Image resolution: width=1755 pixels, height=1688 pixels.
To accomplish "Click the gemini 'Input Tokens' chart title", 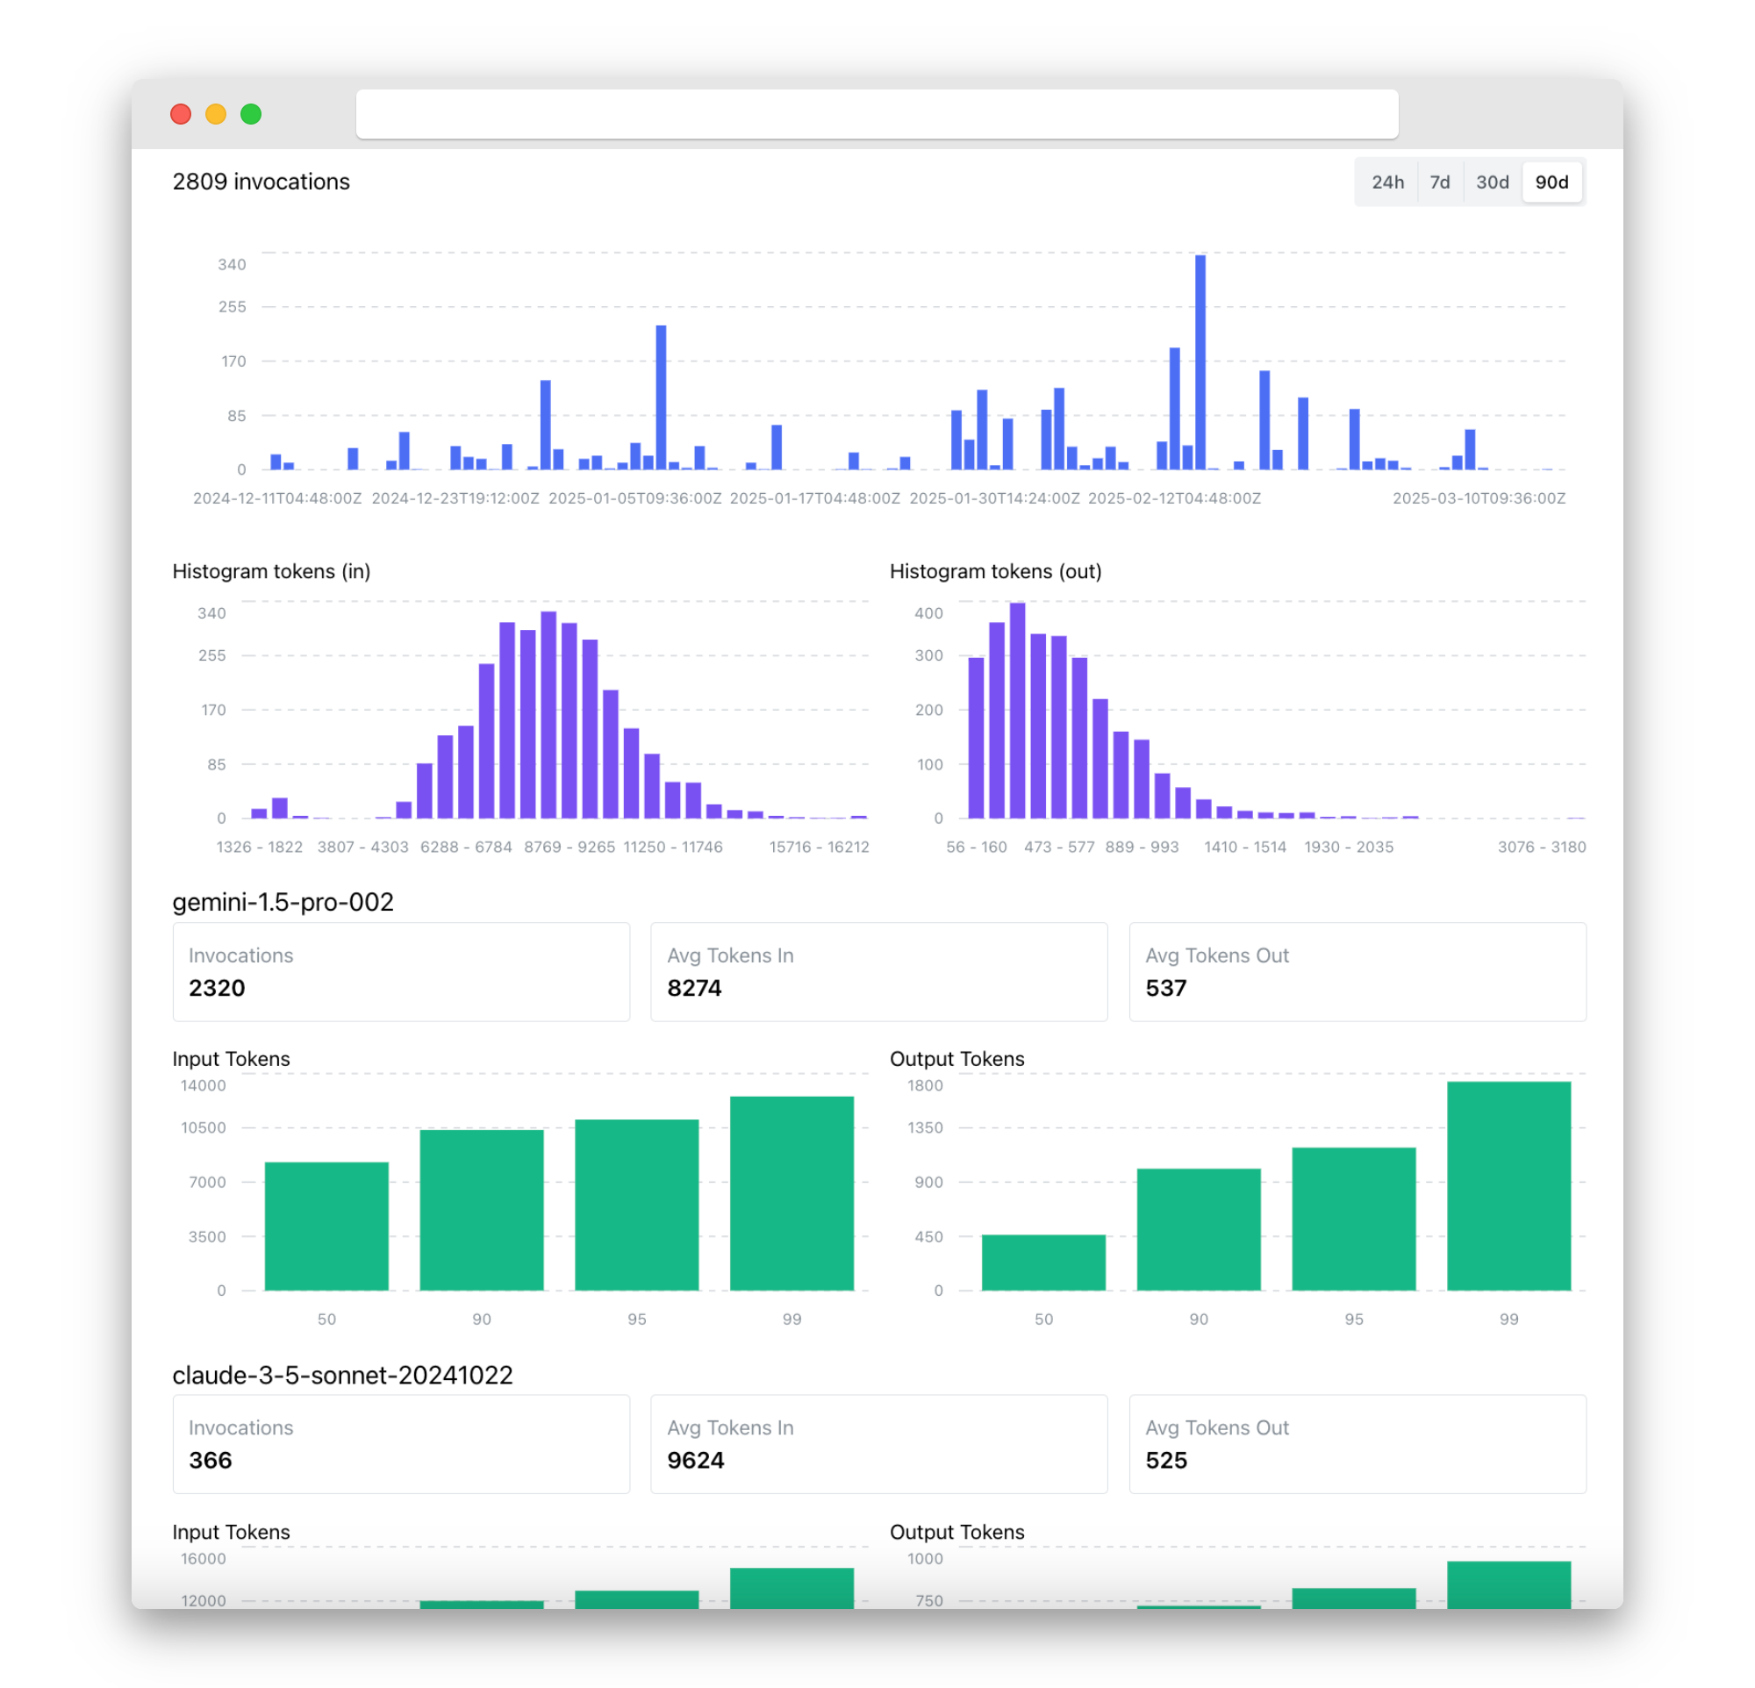I will pyautogui.click(x=231, y=1059).
